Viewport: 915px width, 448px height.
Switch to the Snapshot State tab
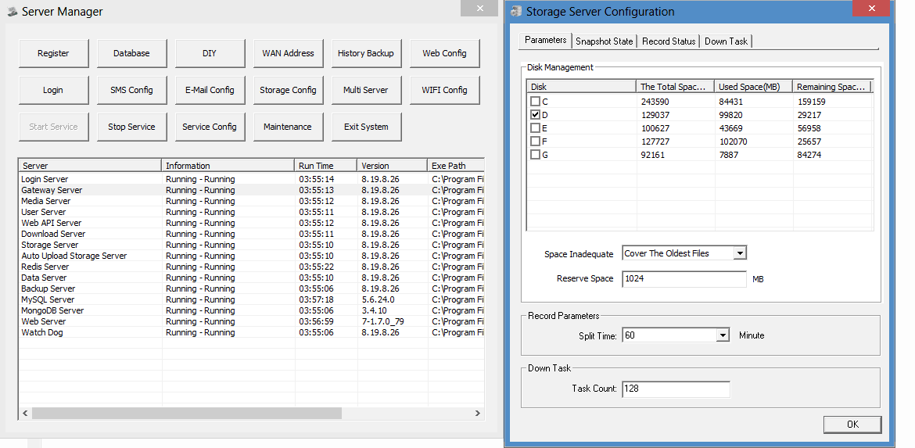(604, 41)
